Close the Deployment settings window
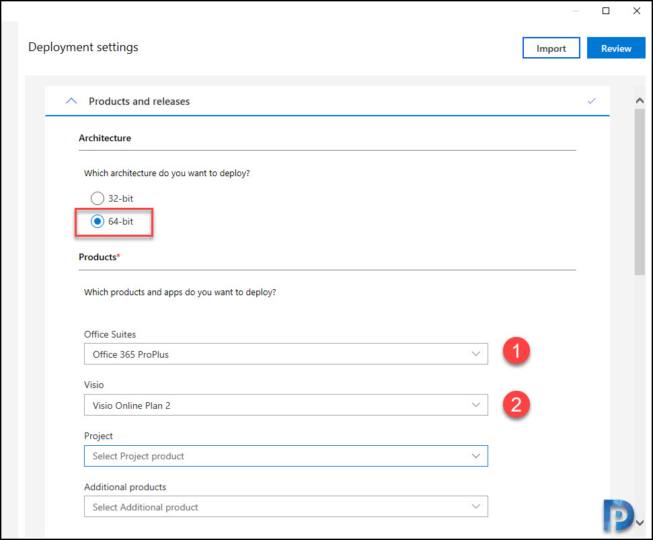Screen dimensions: 653x540 coord(637,11)
